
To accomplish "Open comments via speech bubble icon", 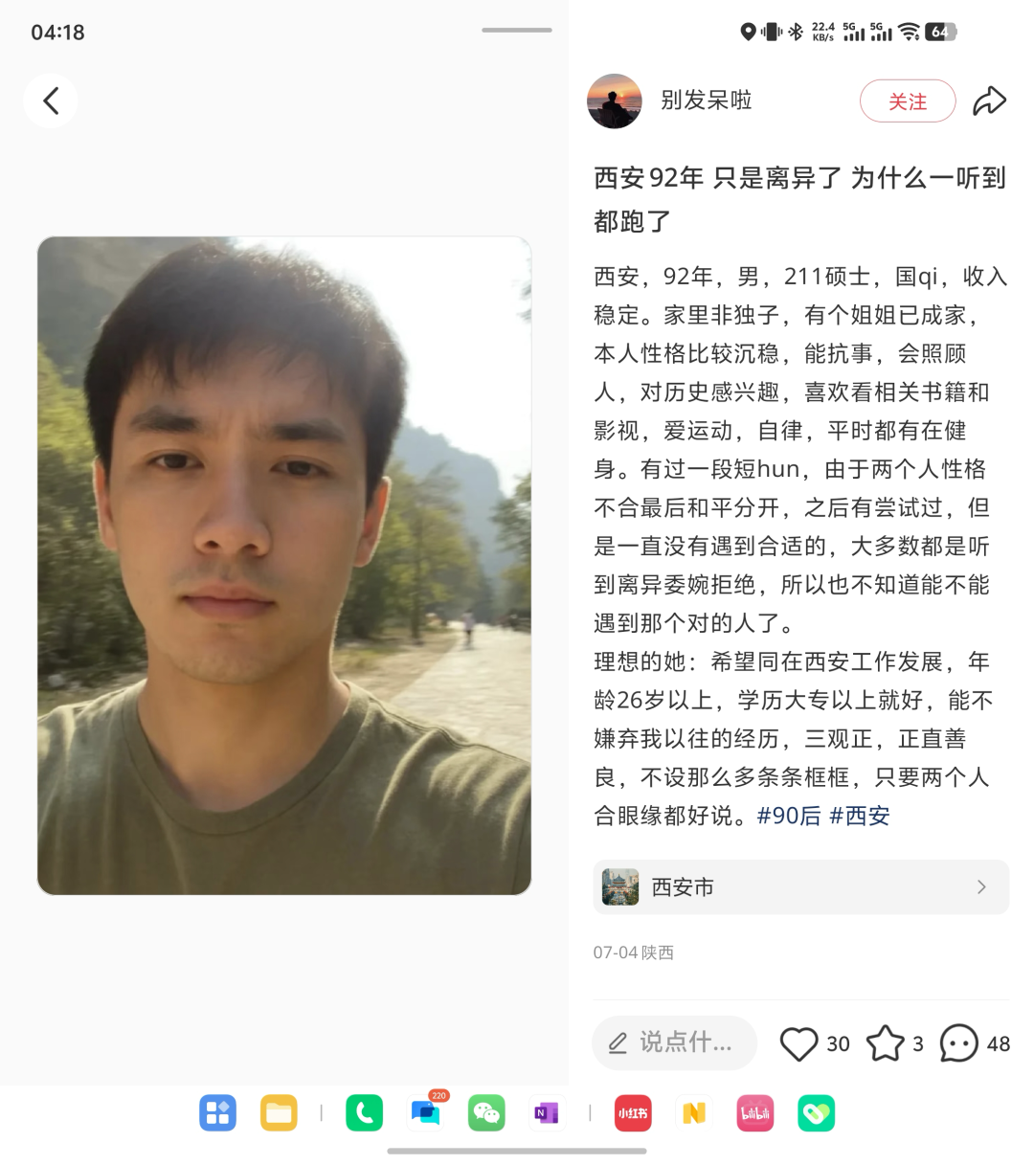I will [x=959, y=1043].
